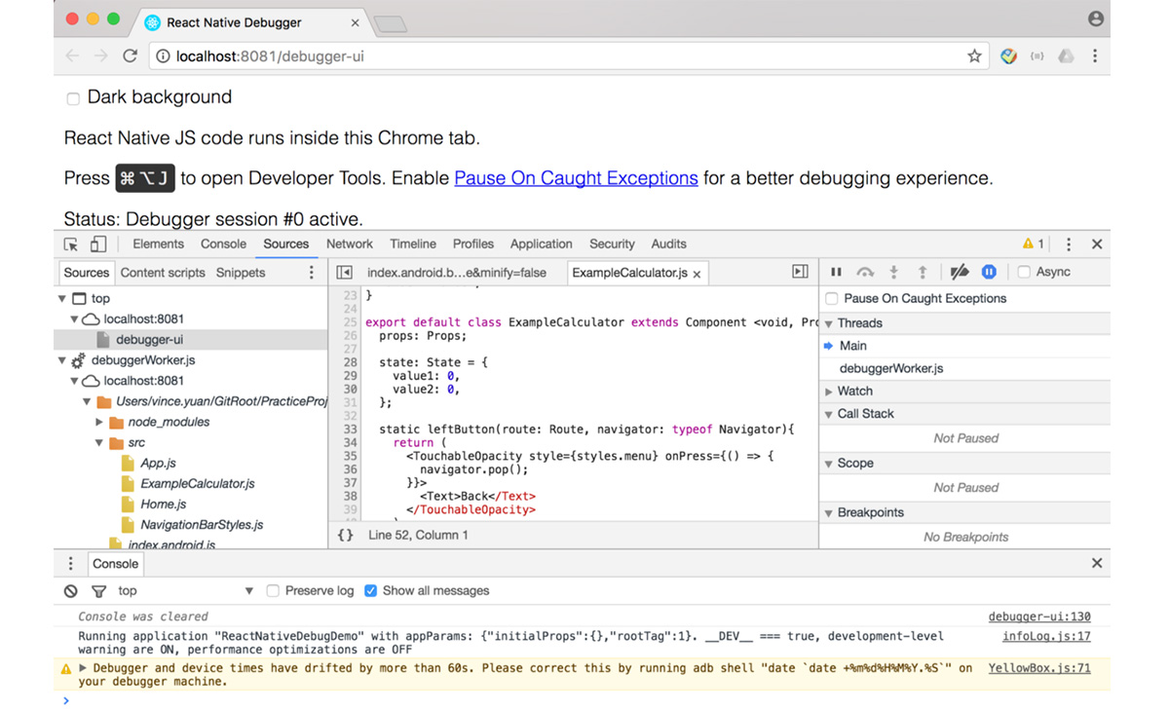Image resolution: width=1169 pixels, height=711 pixels.
Task: Click the browser back arrow
Action: click(x=72, y=56)
